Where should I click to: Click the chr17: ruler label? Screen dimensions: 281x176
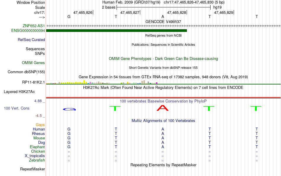[40, 12]
